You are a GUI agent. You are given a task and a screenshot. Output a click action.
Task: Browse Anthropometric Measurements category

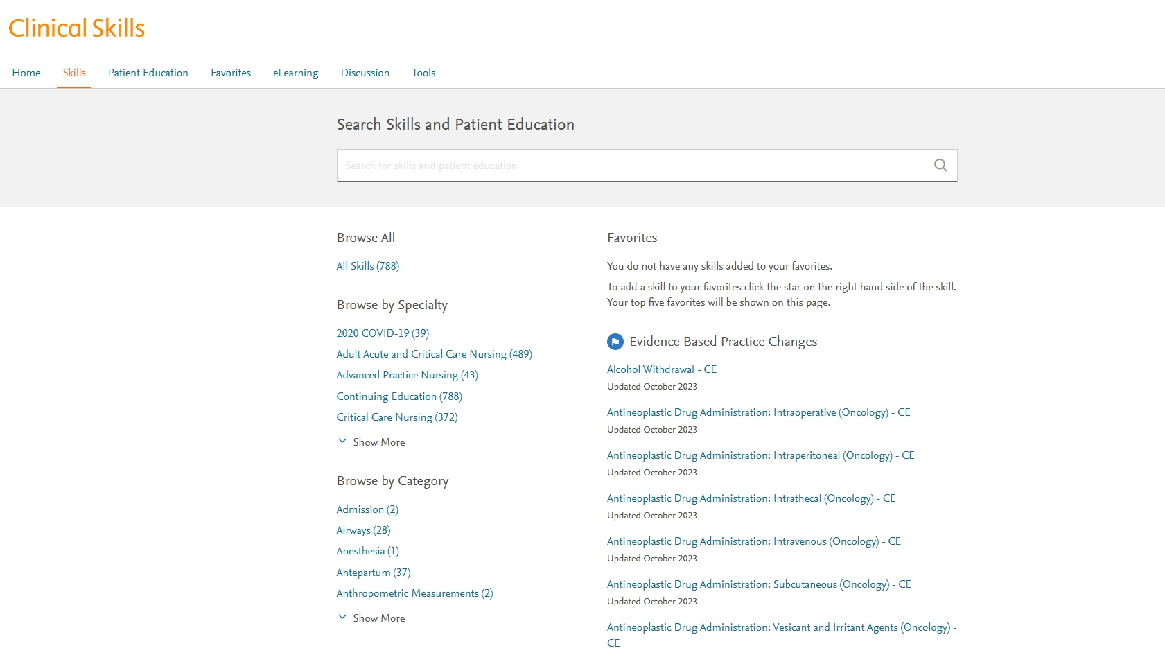pyautogui.click(x=414, y=593)
